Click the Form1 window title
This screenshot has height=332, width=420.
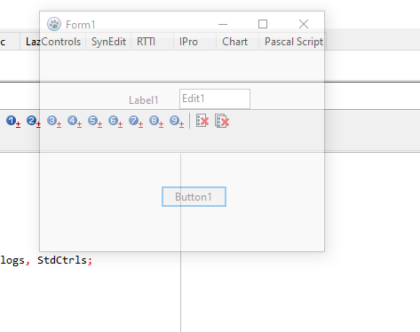click(81, 25)
